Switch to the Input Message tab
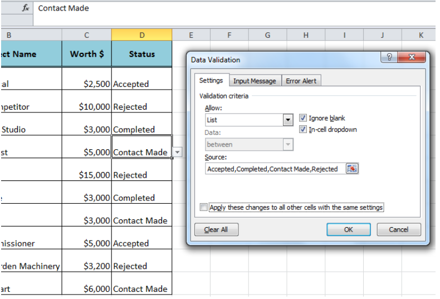Image resolution: width=440 pixels, height=299 pixels. [255, 81]
